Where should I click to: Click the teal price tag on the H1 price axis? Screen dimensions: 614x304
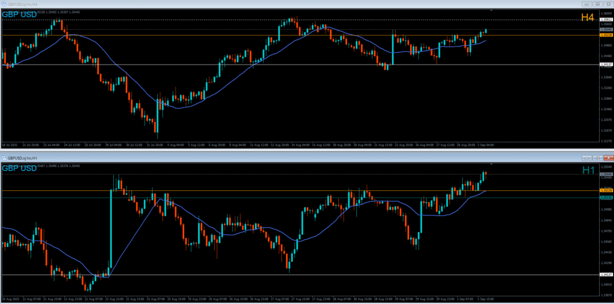(x=606, y=197)
